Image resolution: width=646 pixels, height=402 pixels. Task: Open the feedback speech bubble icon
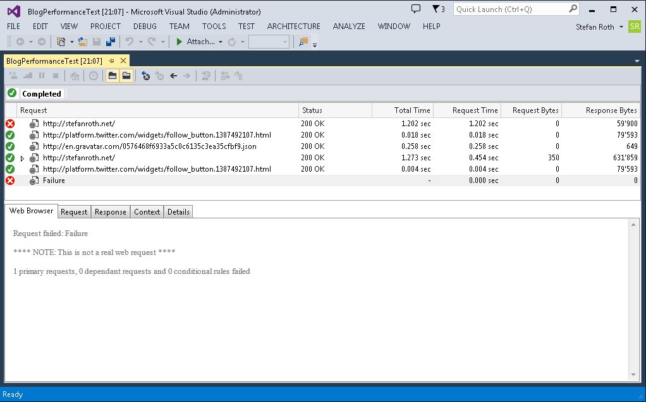click(416, 9)
